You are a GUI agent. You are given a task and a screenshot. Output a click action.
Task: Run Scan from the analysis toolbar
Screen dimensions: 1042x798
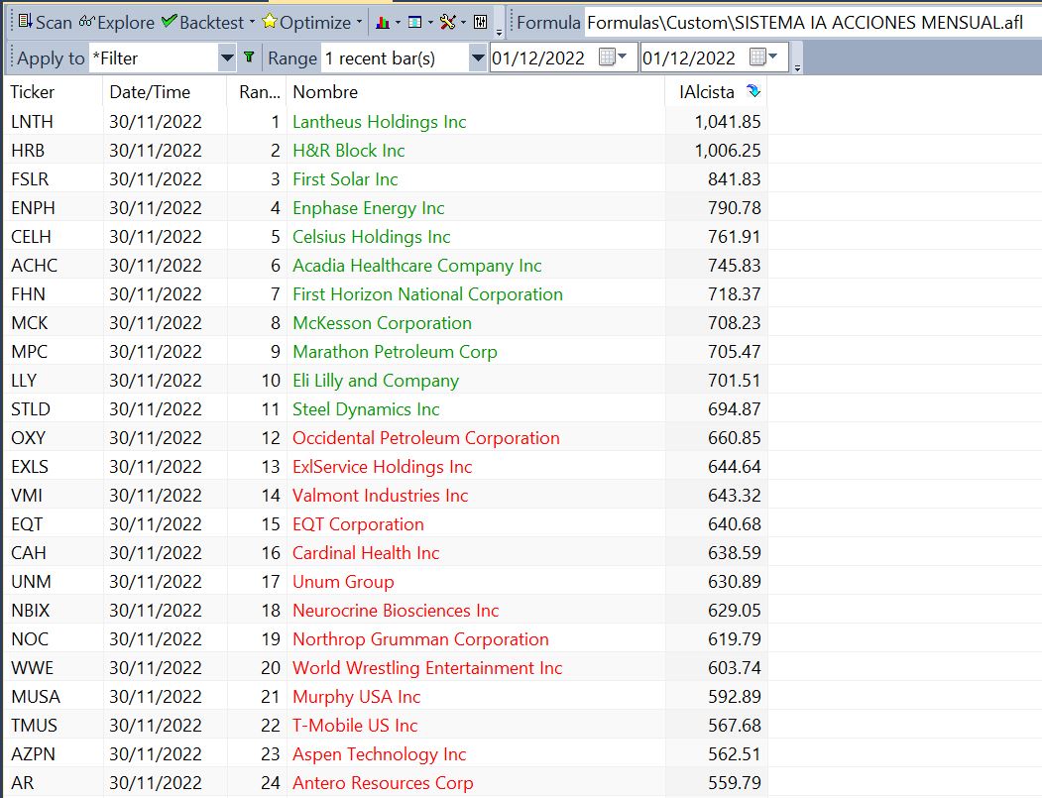click(45, 22)
